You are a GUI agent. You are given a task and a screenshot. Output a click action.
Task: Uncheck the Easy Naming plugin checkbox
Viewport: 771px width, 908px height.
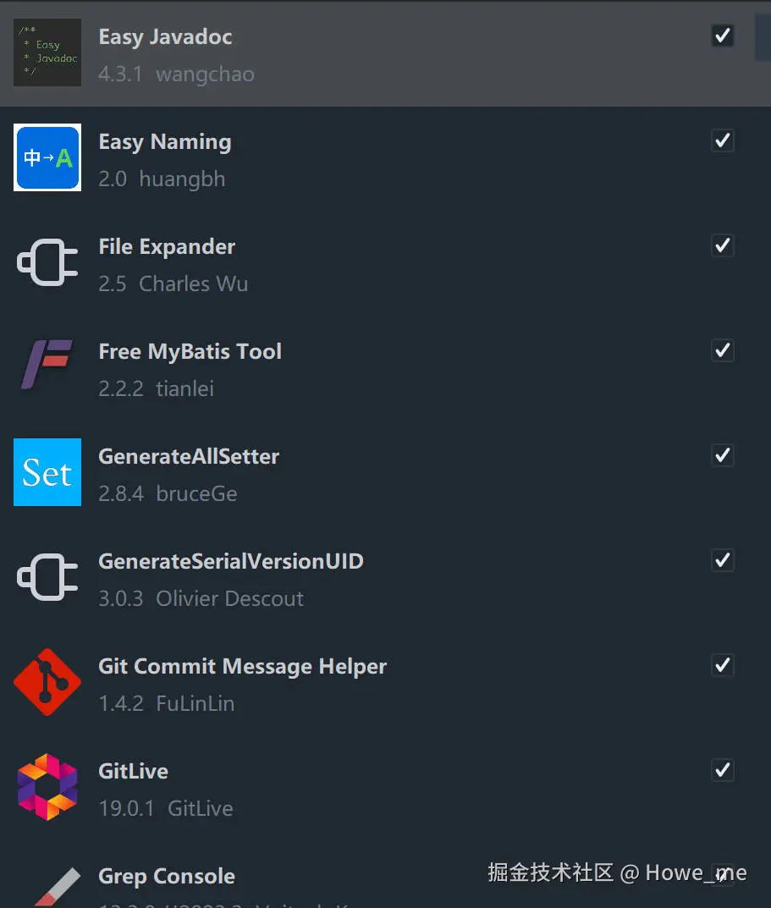pyautogui.click(x=723, y=140)
